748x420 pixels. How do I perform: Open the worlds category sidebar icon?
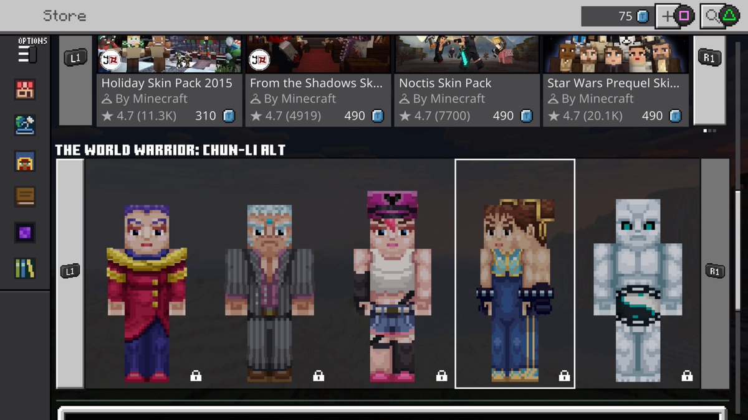(25, 126)
